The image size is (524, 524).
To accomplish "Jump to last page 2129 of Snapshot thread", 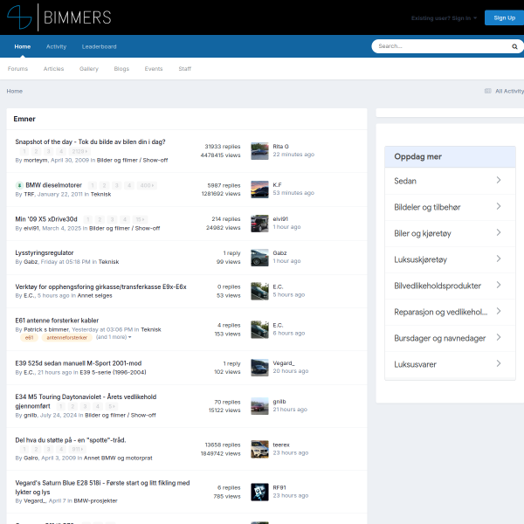I will pos(79,151).
